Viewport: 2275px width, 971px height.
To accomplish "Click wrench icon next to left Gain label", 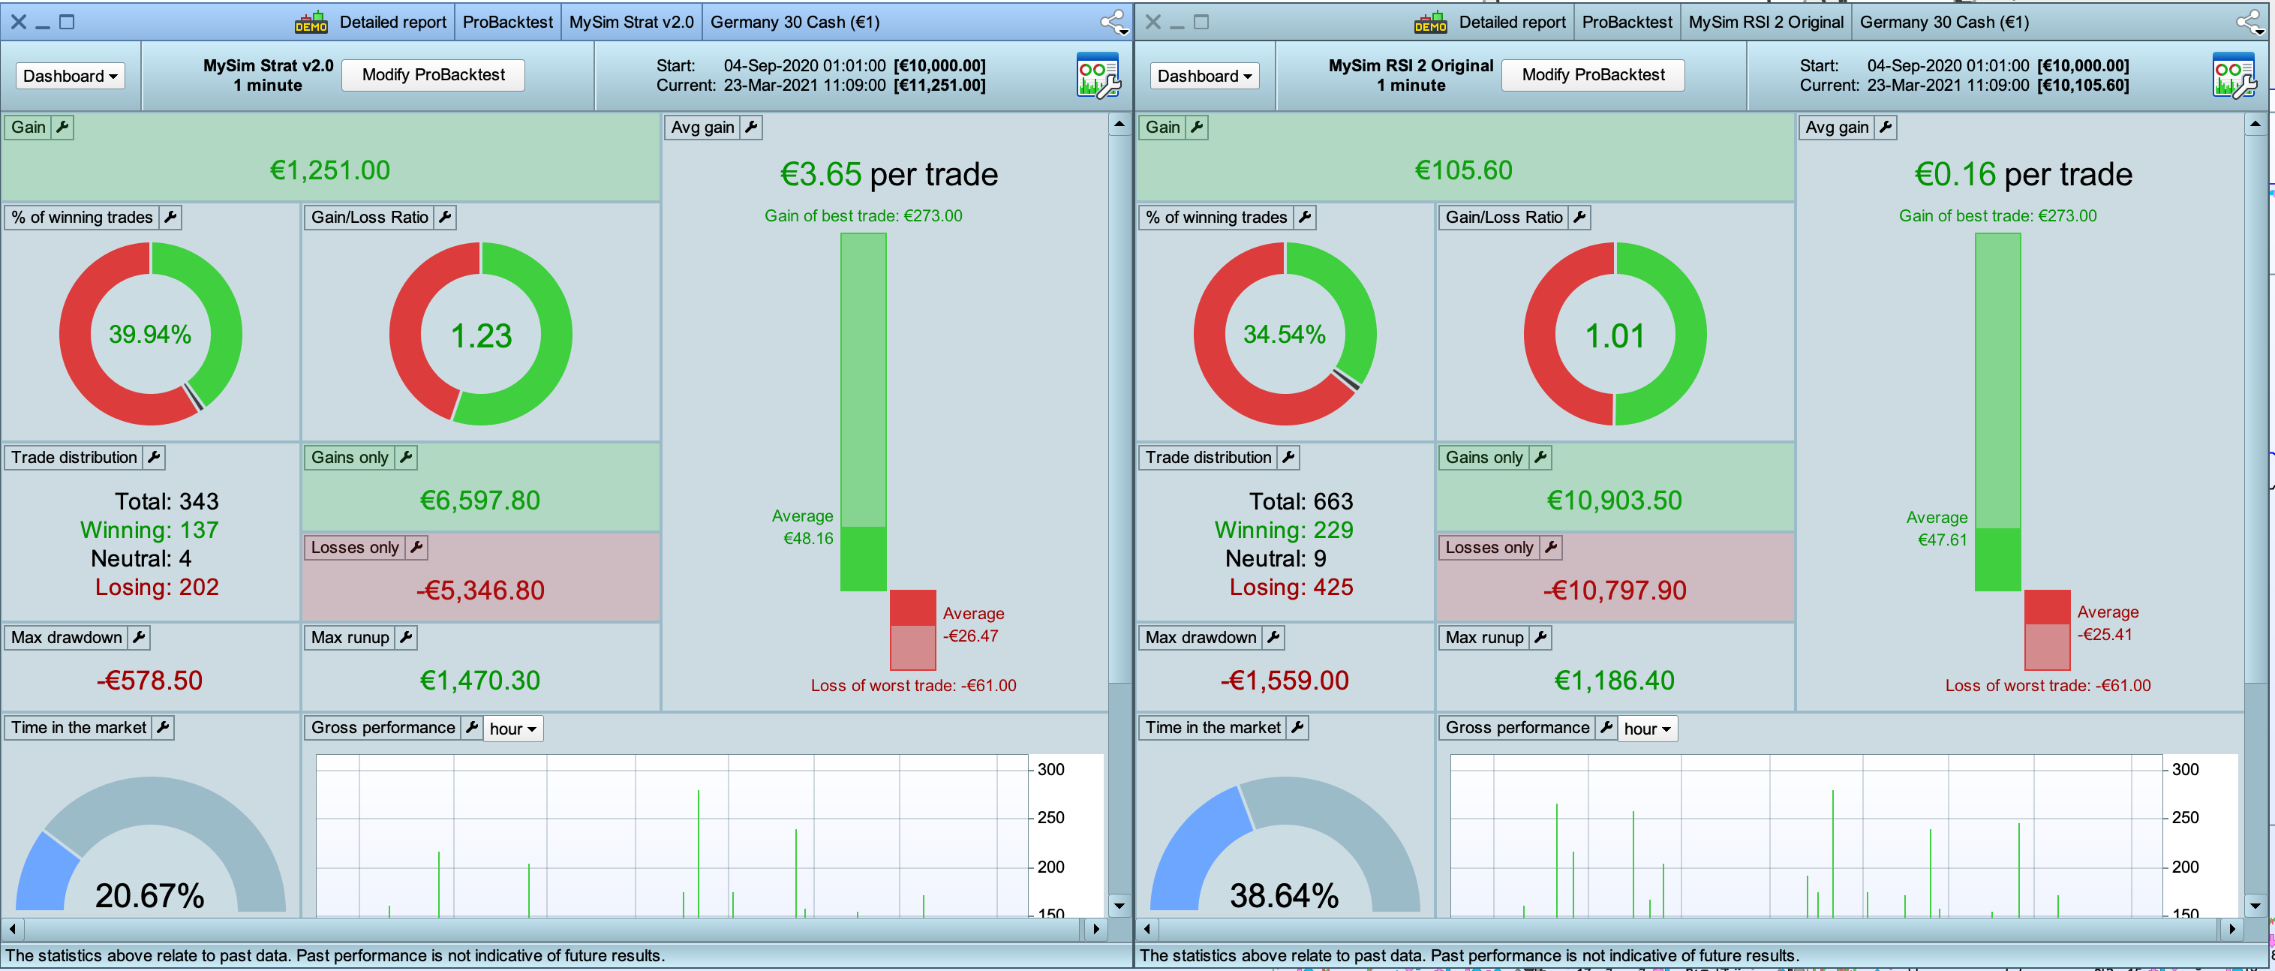I will pyautogui.click(x=62, y=128).
